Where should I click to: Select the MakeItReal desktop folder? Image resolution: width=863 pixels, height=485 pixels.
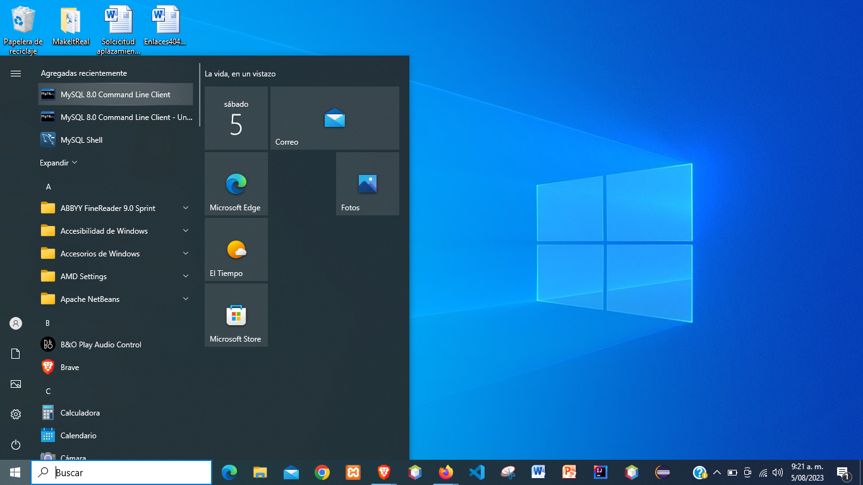71,27
